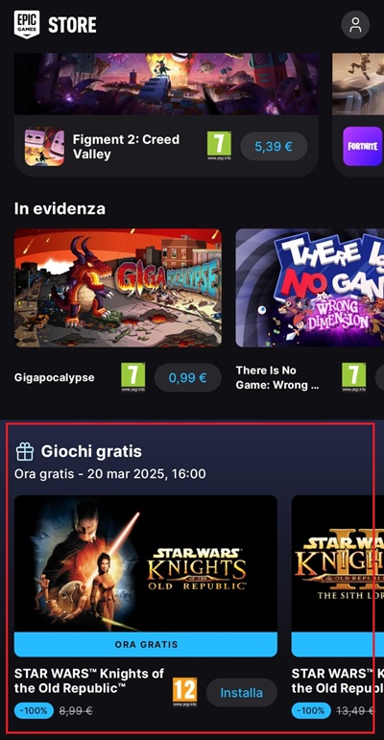Viewport: 384px width, 740px height.
Task: Tap the ORA GRATIS blue banner
Action: [x=146, y=645]
